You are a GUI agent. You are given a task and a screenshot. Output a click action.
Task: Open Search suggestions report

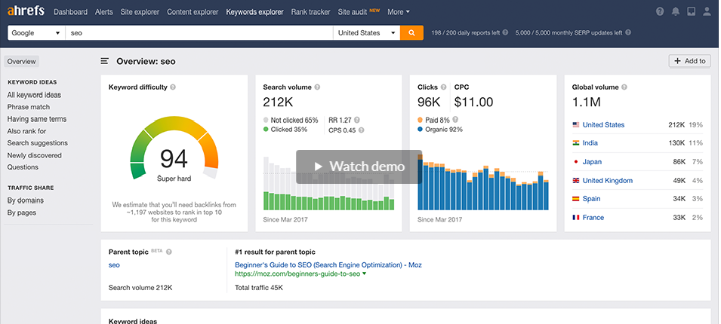click(37, 142)
